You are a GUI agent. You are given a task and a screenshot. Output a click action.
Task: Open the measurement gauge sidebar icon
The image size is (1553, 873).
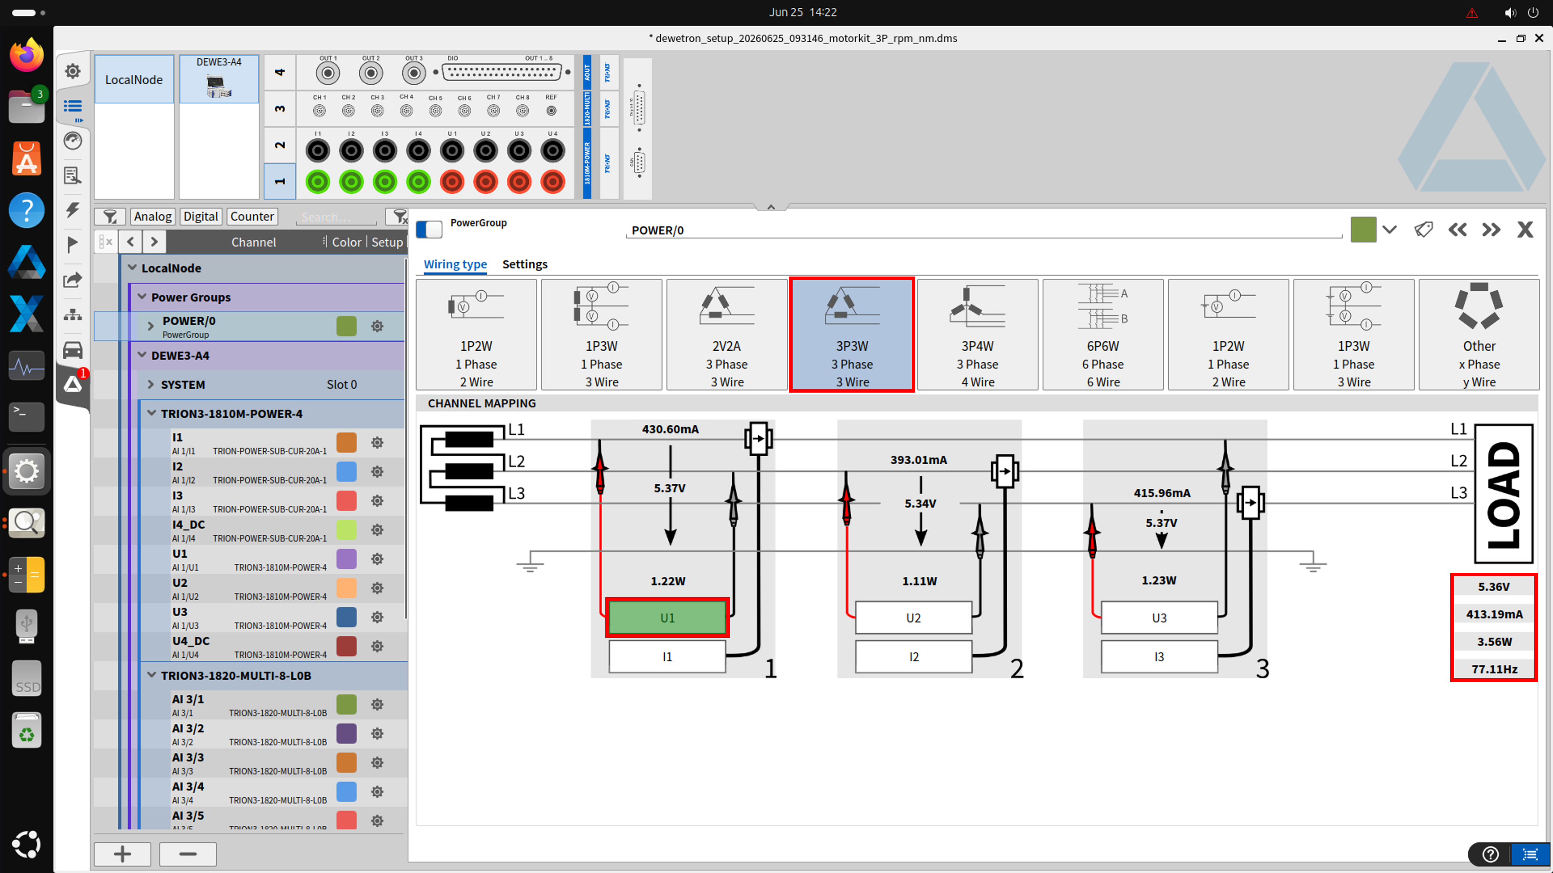[x=73, y=141]
